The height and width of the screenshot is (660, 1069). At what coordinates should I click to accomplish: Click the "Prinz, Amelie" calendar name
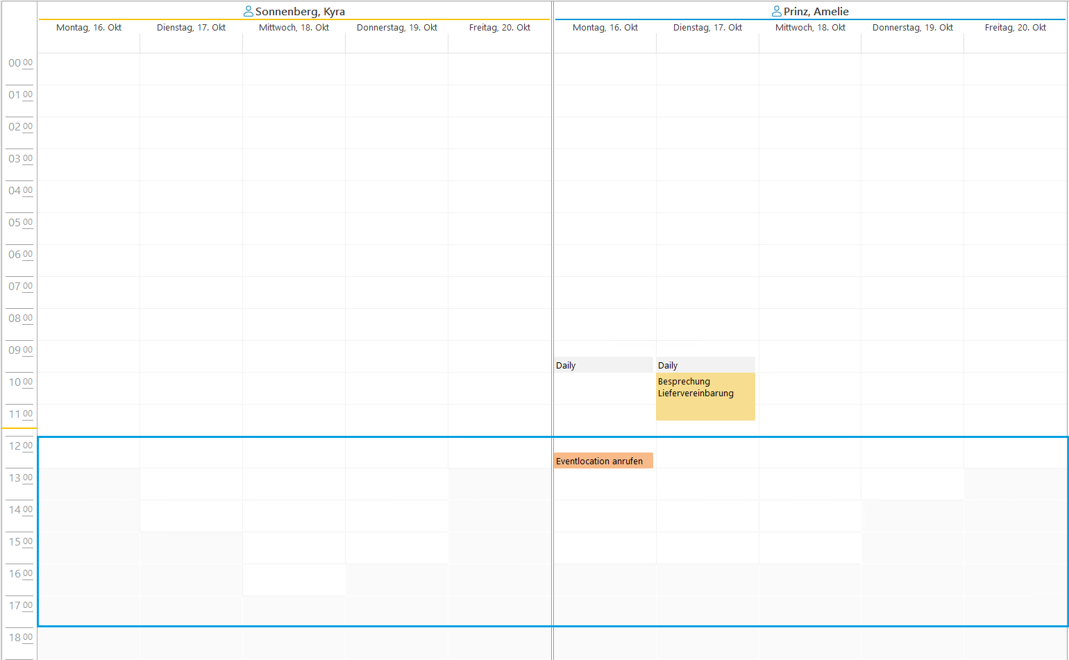click(816, 12)
